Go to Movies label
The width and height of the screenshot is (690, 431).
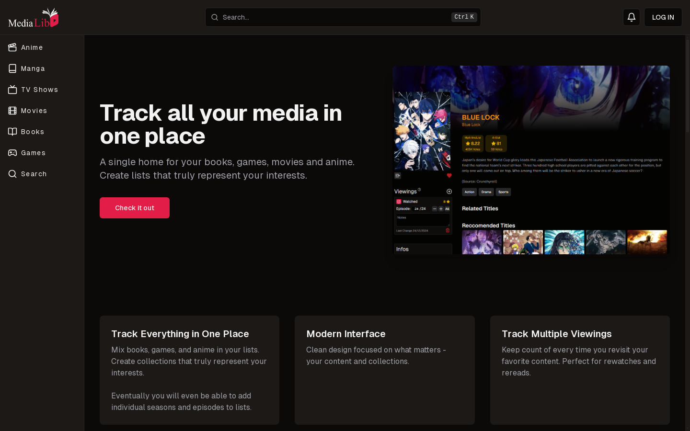click(x=34, y=111)
